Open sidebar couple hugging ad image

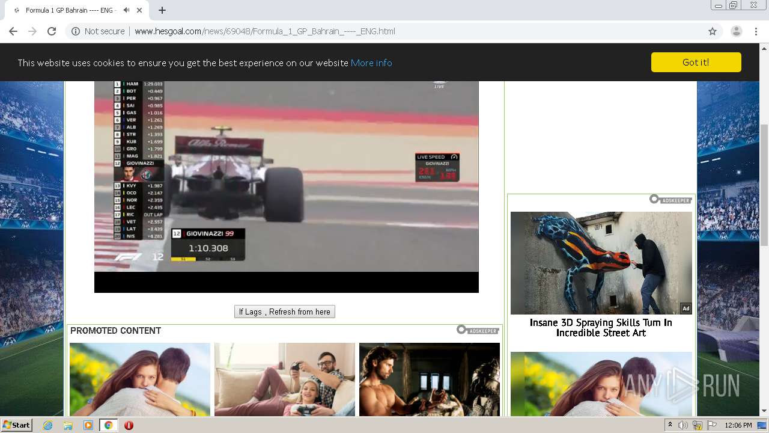click(x=601, y=384)
